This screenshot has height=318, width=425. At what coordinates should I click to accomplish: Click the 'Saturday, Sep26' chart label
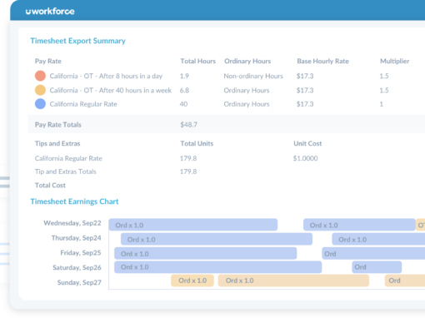click(x=77, y=267)
